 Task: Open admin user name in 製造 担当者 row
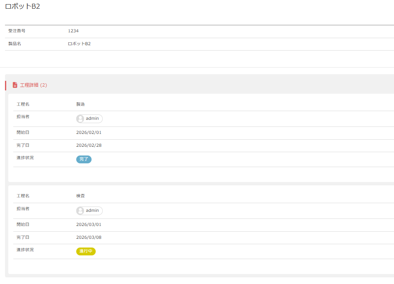(x=92, y=119)
